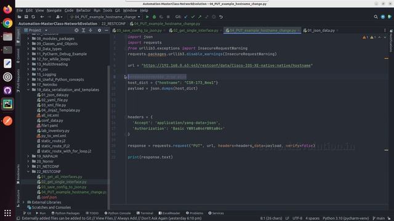
Task: Open the TODO tool window
Action: pyautogui.click(x=92, y=213)
